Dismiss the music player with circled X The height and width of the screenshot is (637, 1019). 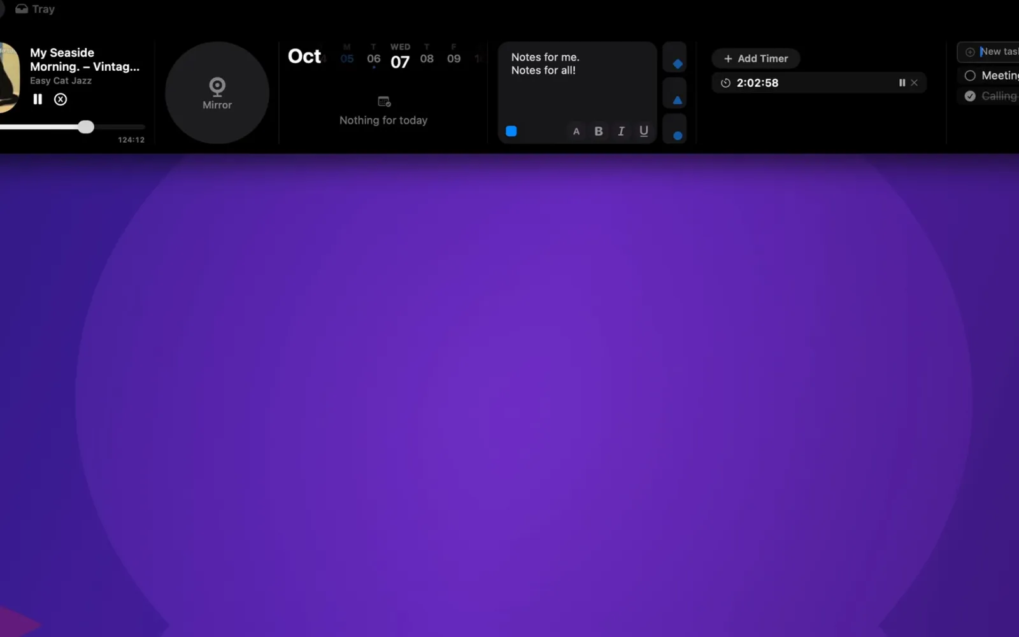click(x=61, y=99)
